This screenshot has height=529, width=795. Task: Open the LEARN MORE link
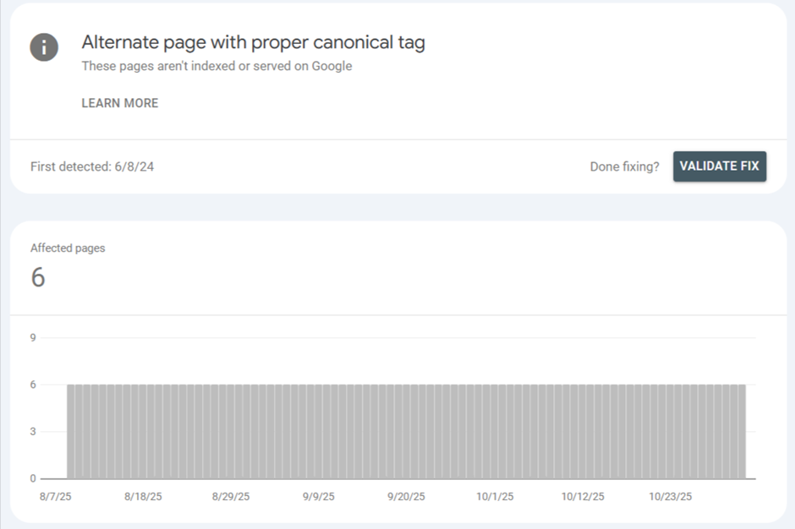pos(119,103)
